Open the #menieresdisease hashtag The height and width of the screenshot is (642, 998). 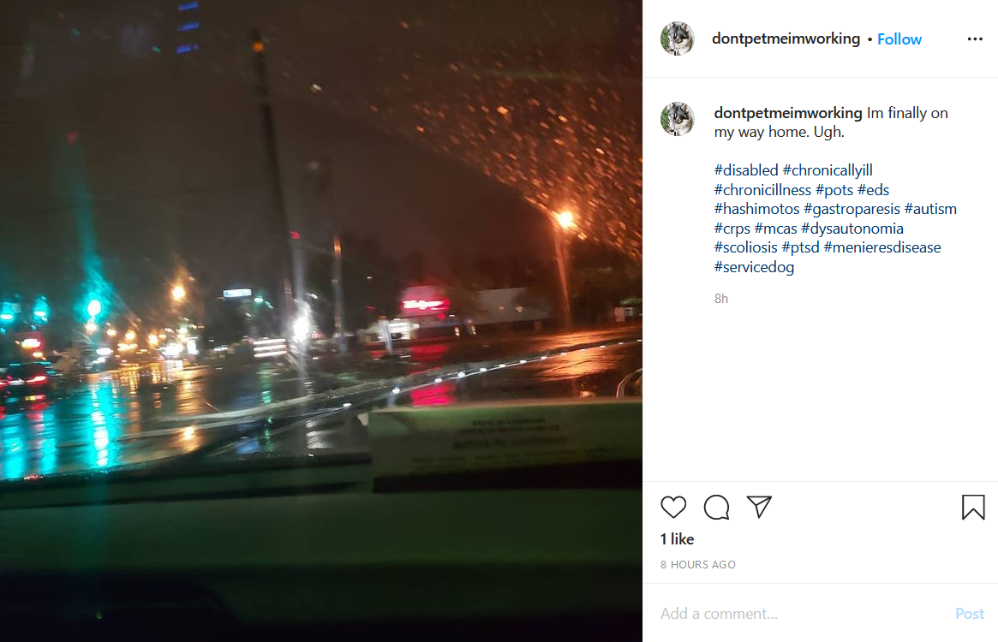pyautogui.click(x=882, y=247)
